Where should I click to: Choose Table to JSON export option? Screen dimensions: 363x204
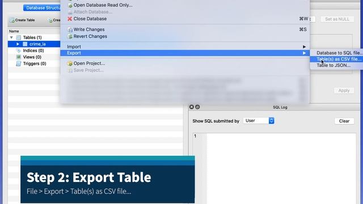tap(334, 65)
